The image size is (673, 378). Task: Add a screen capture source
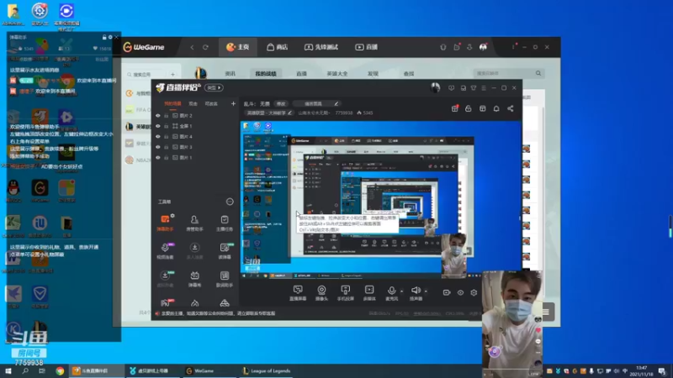pos(298,292)
